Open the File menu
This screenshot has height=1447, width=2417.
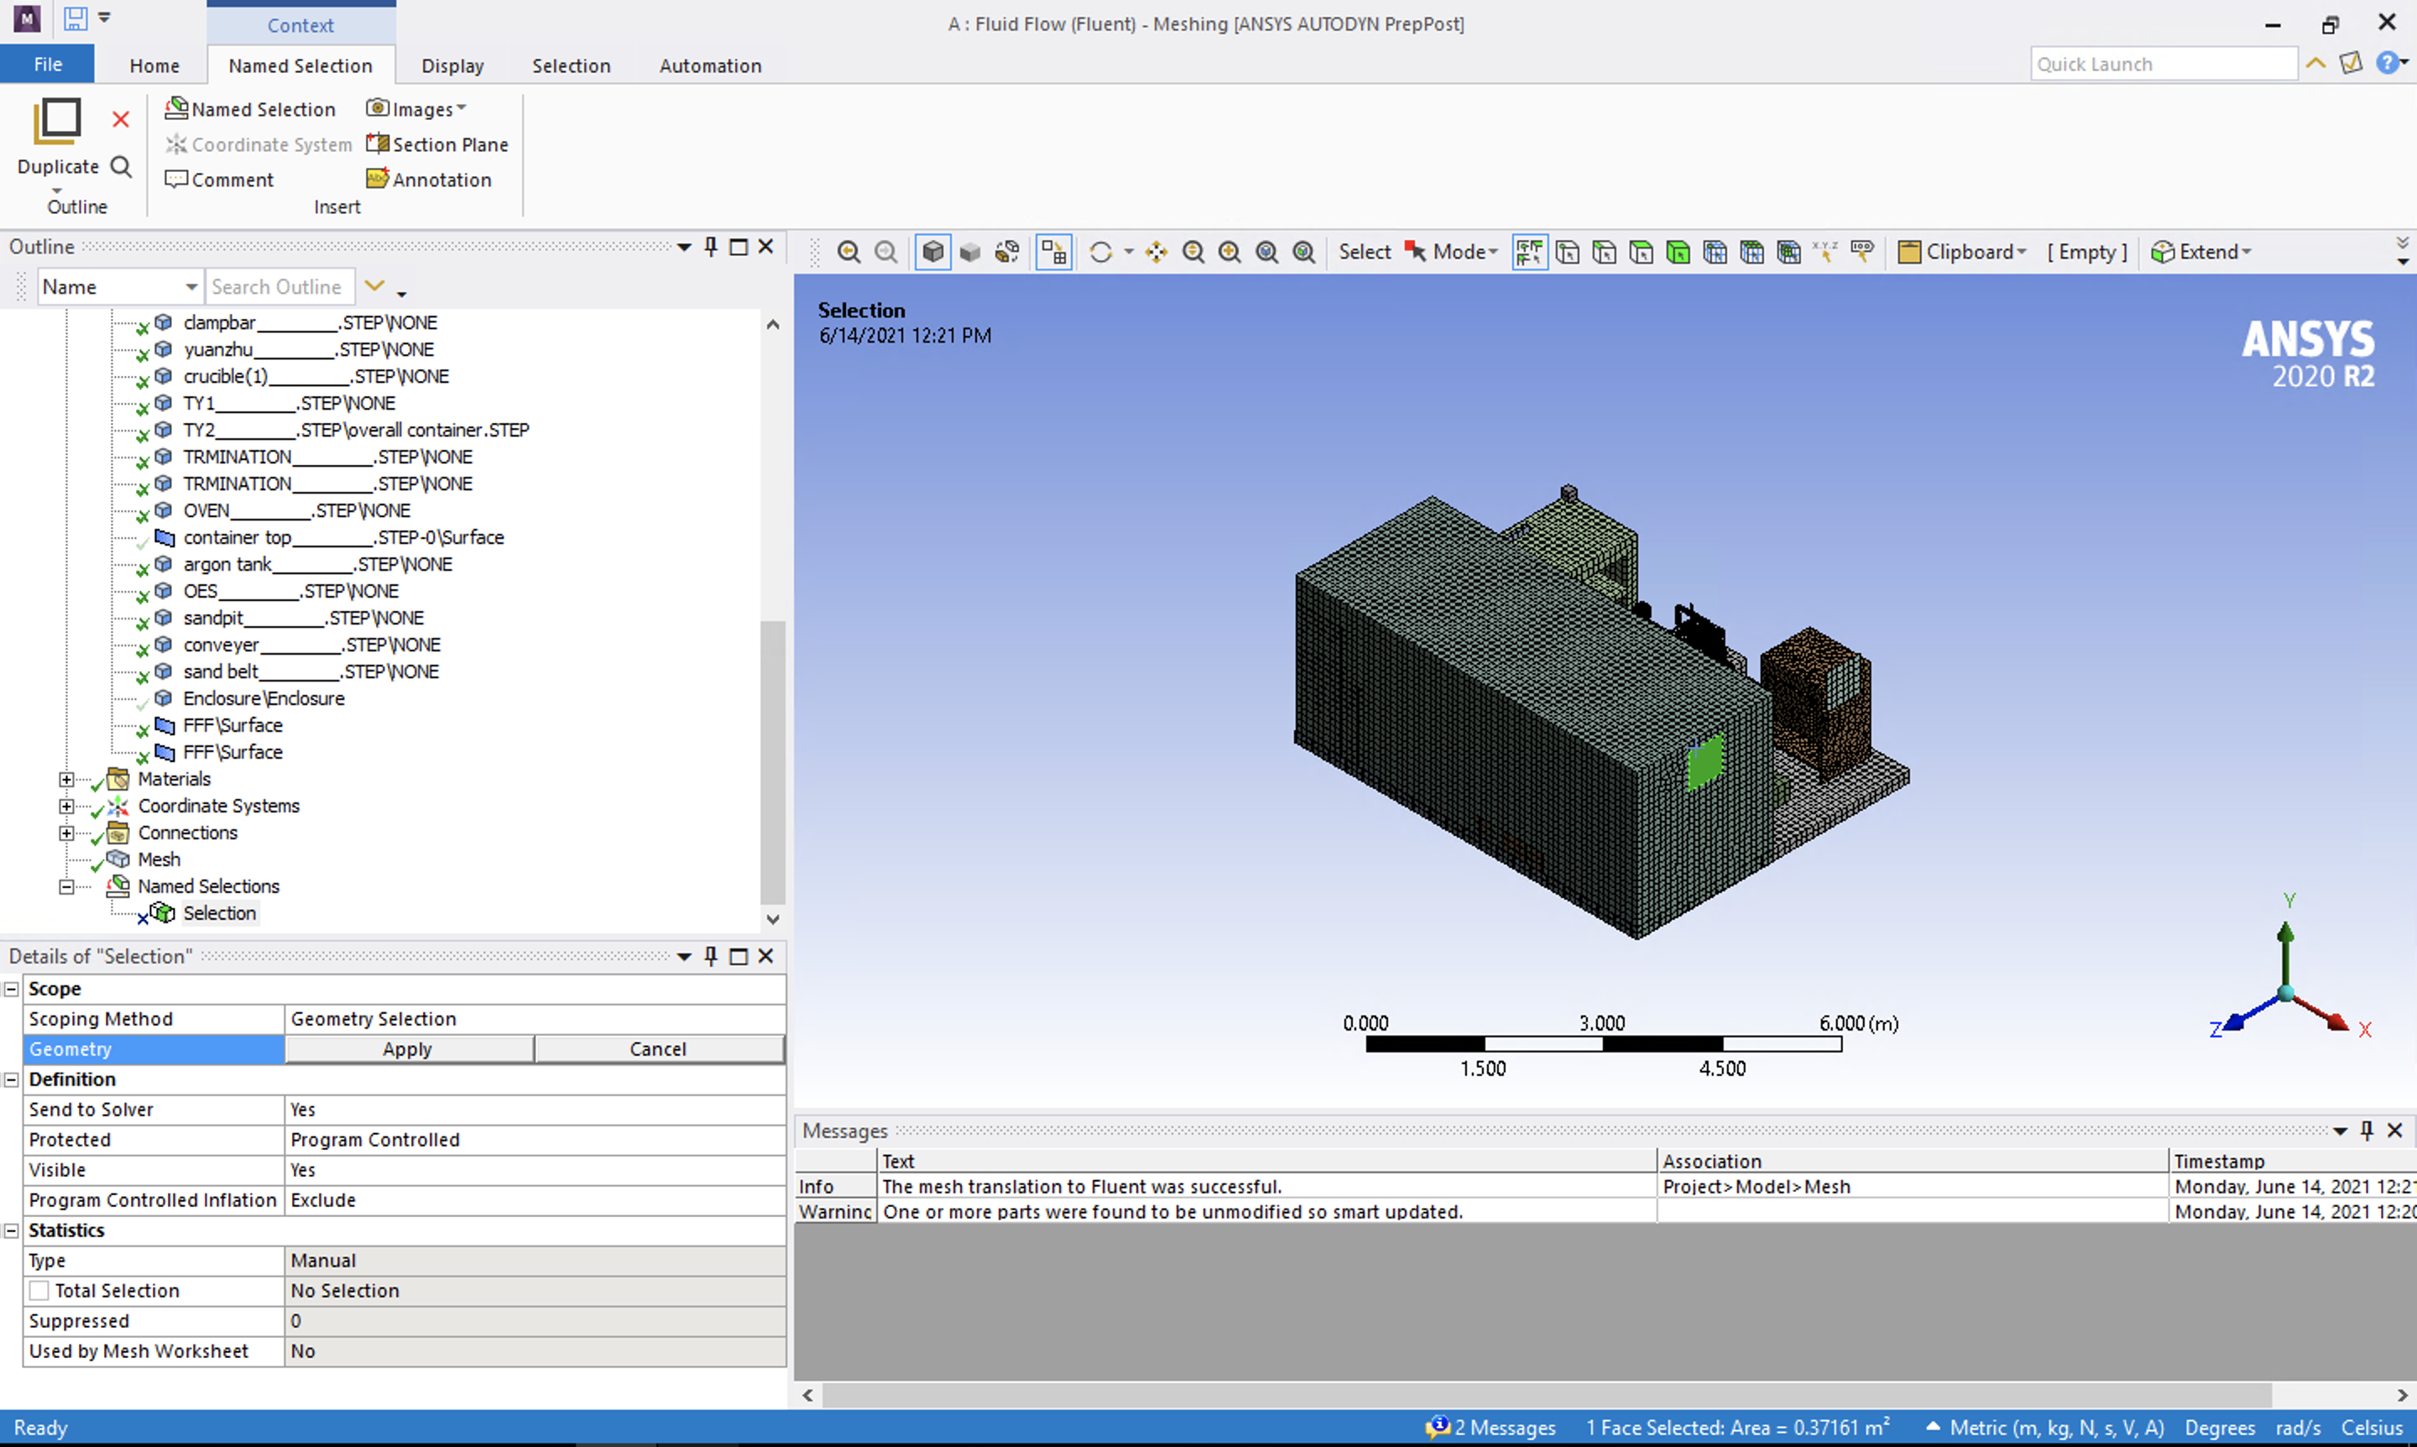click(48, 65)
